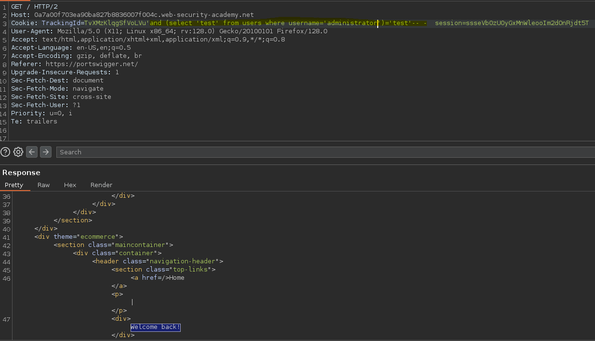Viewport: 595px width, 341px height.
Task: Click the Host header line
Action: pyautogui.click(x=132, y=15)
